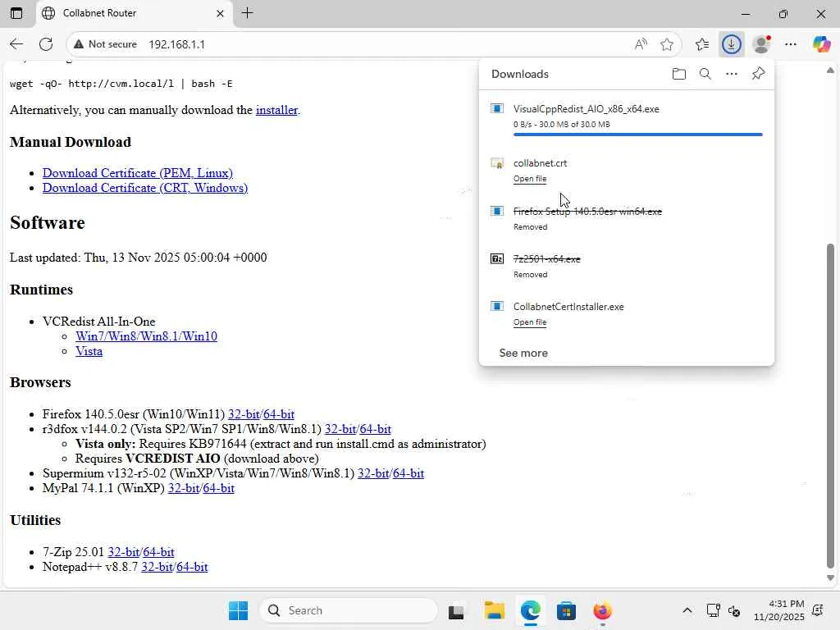Click the CollabnetCertInstaller.exe file icon
Viewport: 840px width, 630px height.
point(496,307)
